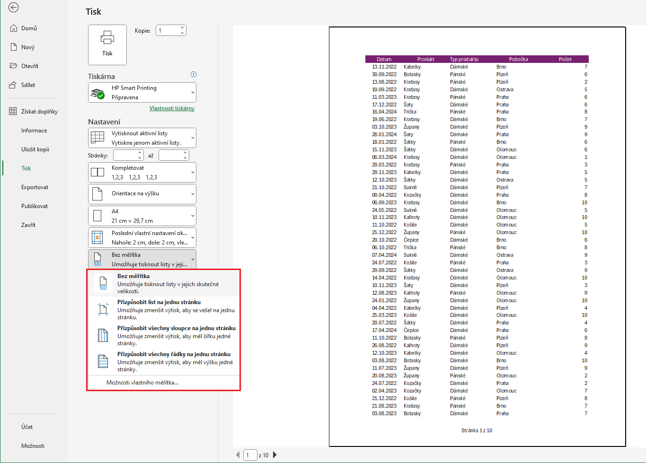Click the A4 paper size icon

pyautogui.click(x=97, y=216)
